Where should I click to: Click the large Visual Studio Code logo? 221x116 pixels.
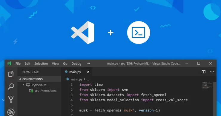pos(83,33)
